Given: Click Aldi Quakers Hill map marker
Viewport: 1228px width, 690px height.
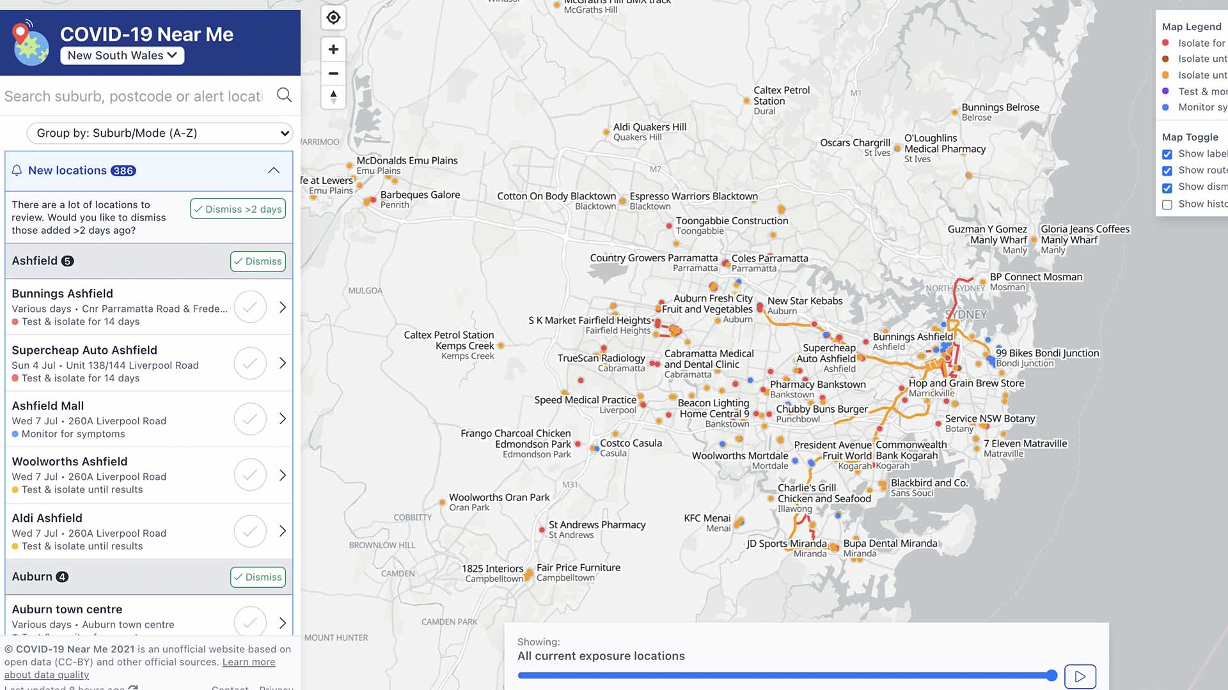Looking at the screenshot, I should click(x=606, y=132).
